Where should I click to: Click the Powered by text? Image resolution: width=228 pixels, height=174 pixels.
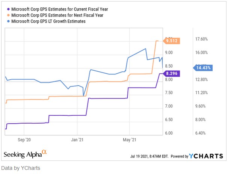coord(180,156)
